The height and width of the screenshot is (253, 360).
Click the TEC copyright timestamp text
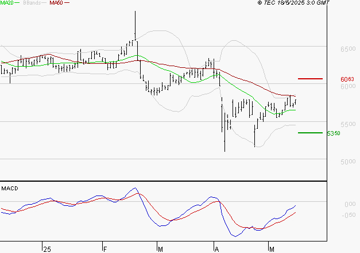(293, 3)
